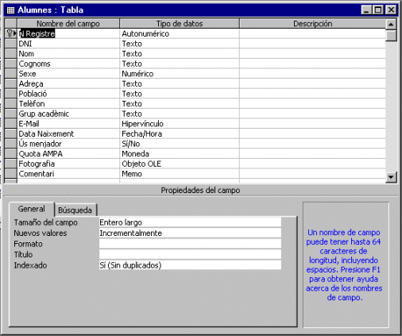
Task: Click the Tipo de datos column header
Action: [x=180, y=24]
